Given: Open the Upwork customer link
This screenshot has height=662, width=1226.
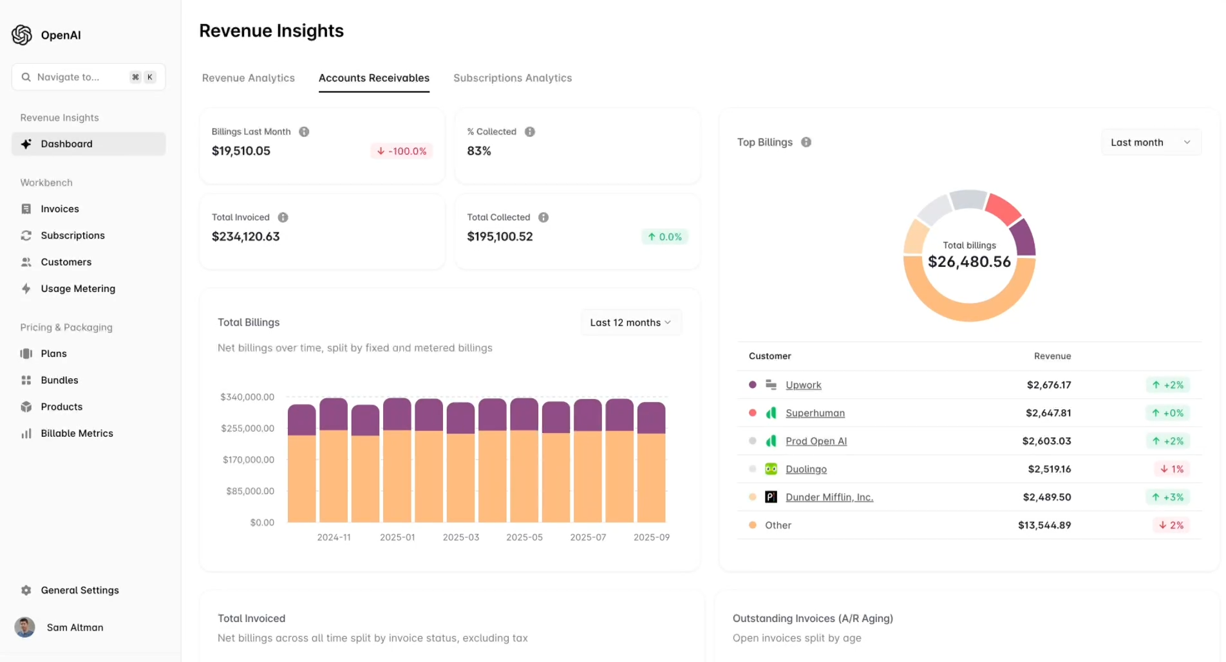Looking at the screenshot, I should click(x=803, y=385).
